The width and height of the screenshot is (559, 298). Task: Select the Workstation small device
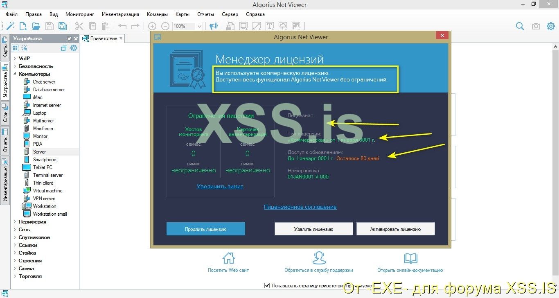(x=50, y=214)
